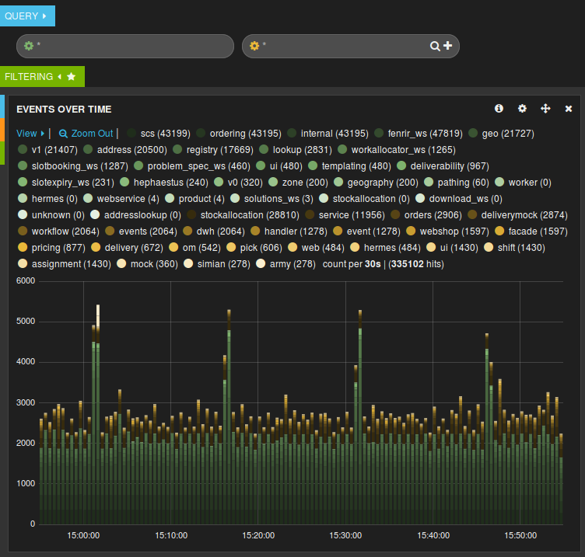Image resolution: width=585 pixels, height=557 pixels.
Task: Click the worker (0) legend label
Action: coord(530,183)
